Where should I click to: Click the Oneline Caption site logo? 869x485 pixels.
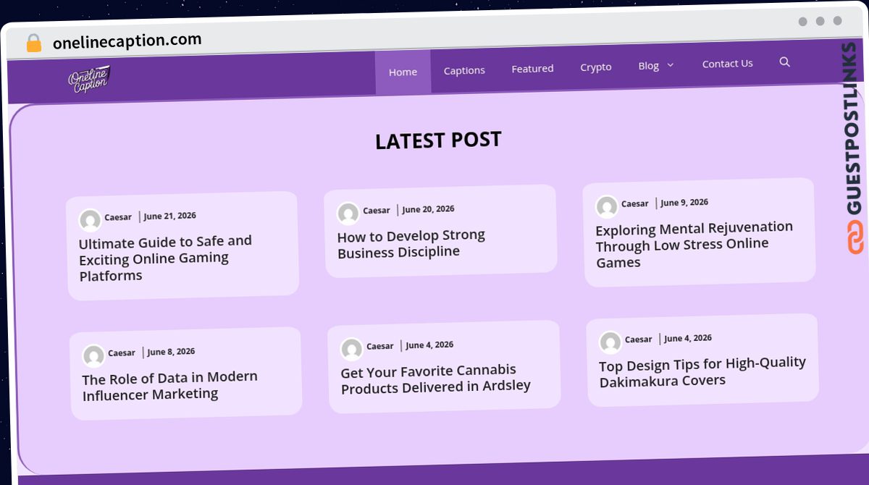pyautogui.click(x=88, y=79)
